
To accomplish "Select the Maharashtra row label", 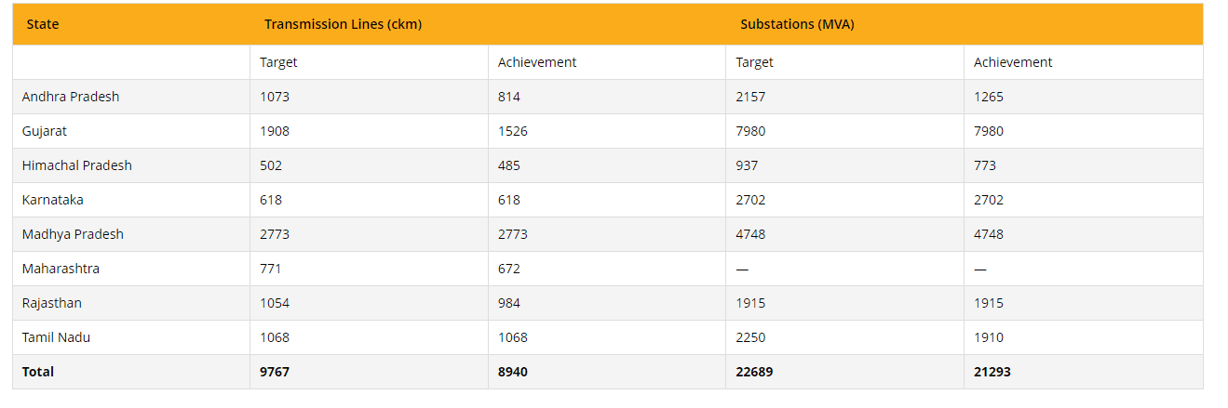I will (x=61, y=269).
